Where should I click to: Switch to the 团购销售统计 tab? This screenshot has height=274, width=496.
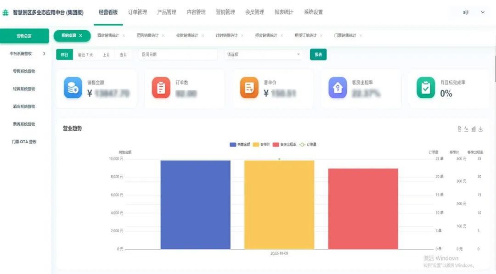pyautogui.click(x=148, y=35)
